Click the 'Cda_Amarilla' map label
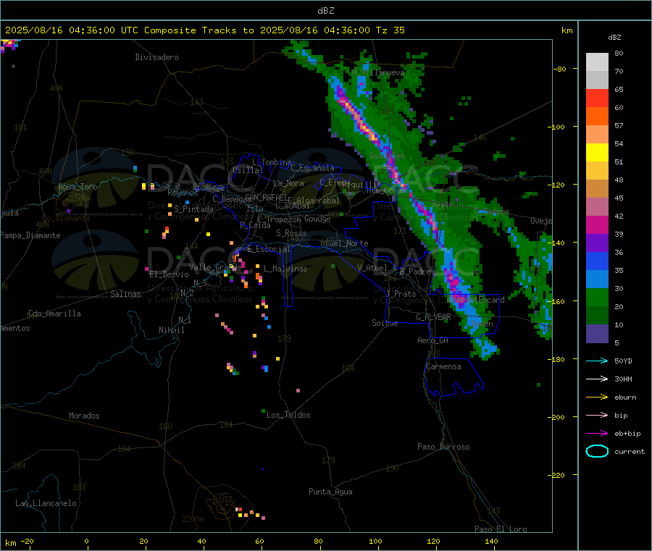 click(54, 314)
